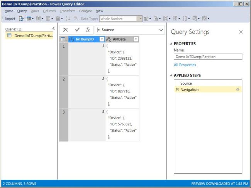
Task: Click the table corner icon above the row numbers
Action: click(x=64, y=39)
